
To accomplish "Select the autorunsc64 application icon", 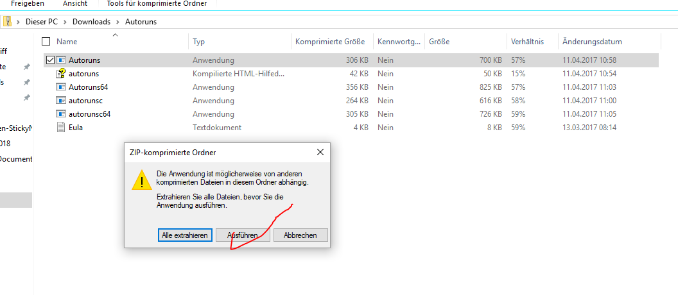I will point(61,114).
